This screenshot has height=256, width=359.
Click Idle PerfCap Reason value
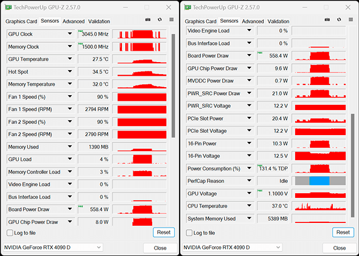[273, 181]
